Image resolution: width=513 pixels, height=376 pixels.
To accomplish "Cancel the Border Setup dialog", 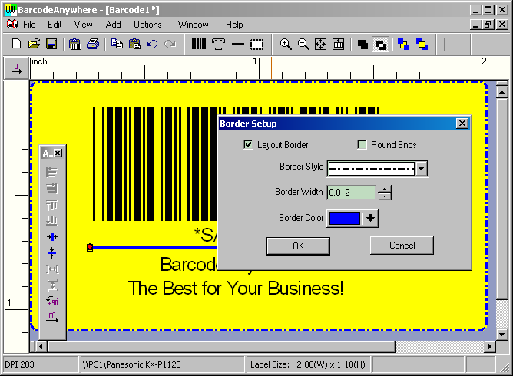I will tap(402, 246).
